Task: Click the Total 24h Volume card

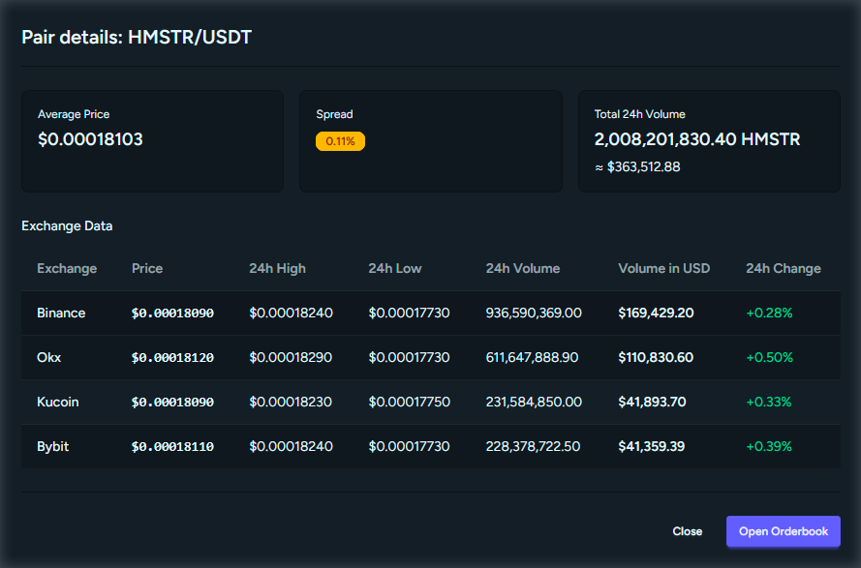Action: tap(708, 140)
